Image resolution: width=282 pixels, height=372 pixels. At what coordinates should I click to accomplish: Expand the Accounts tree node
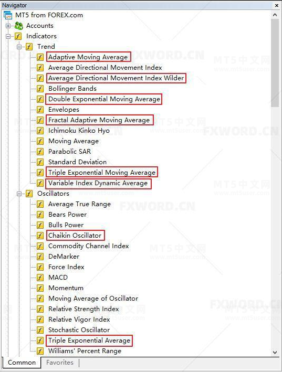click(8, 26)
